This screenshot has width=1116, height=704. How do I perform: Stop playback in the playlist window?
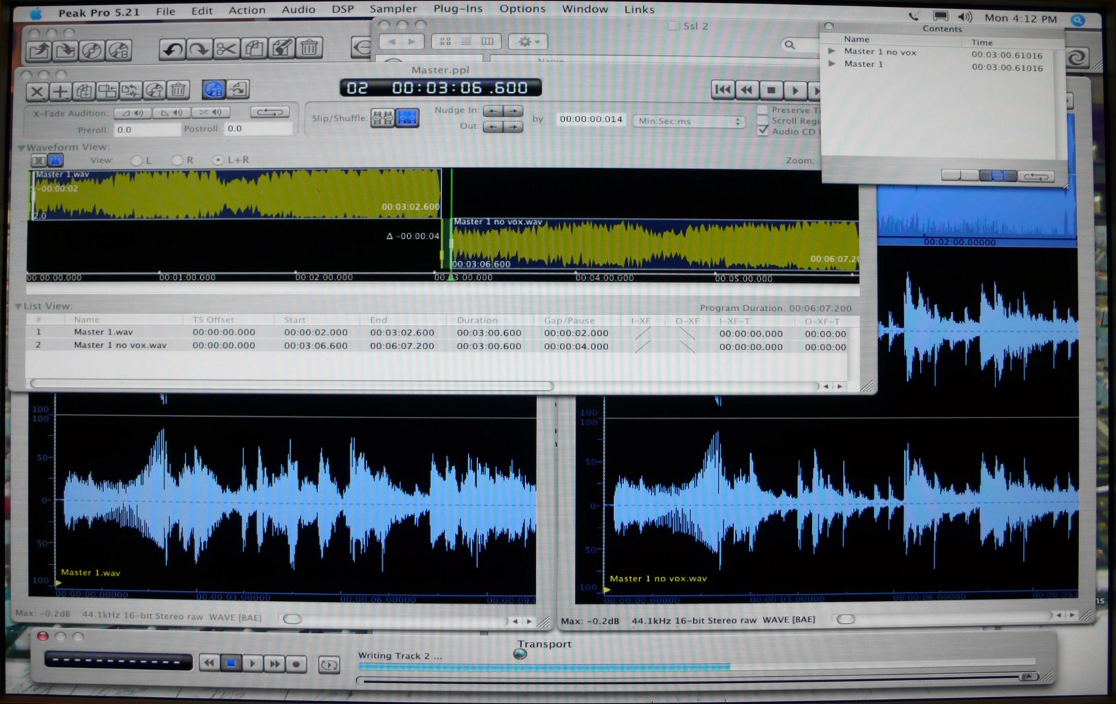[x=771, y=90]
